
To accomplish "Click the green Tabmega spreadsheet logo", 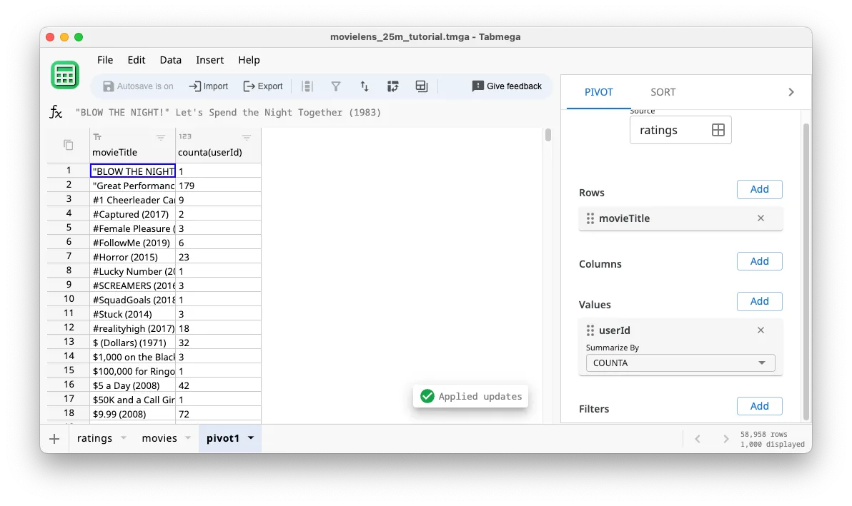I will [64, 74].
